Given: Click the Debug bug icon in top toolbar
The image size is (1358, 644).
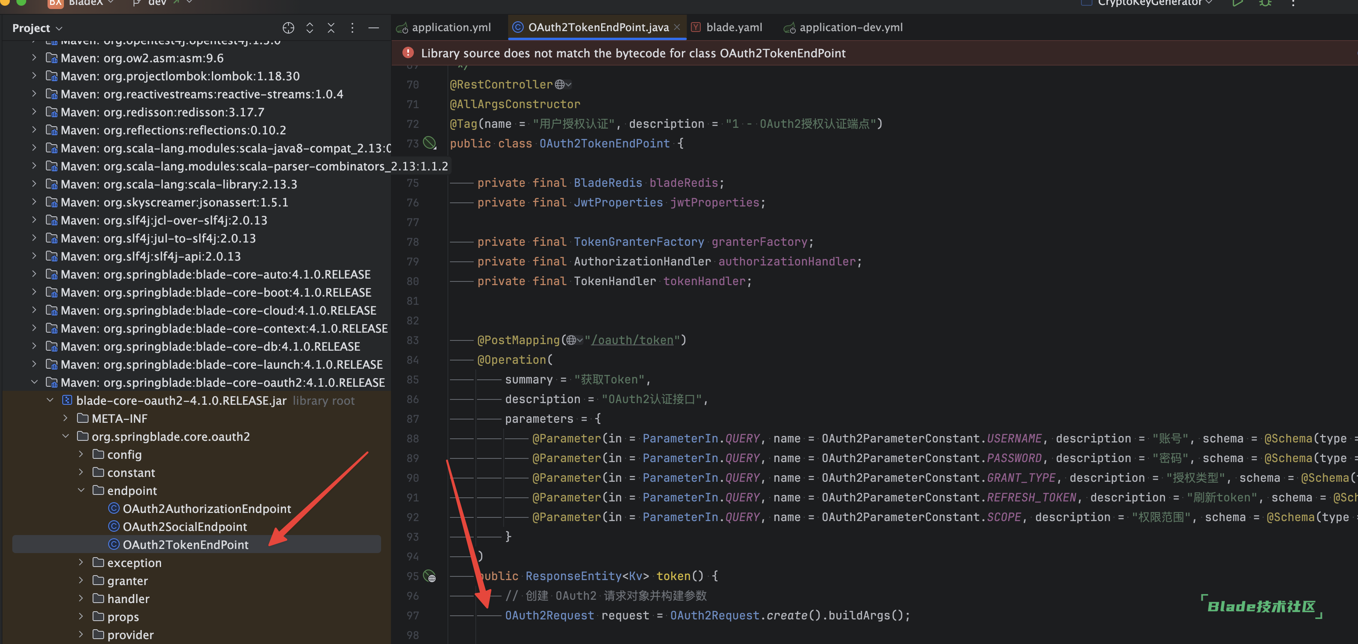Looking at the screenshot, I should tap(1265, 3).
